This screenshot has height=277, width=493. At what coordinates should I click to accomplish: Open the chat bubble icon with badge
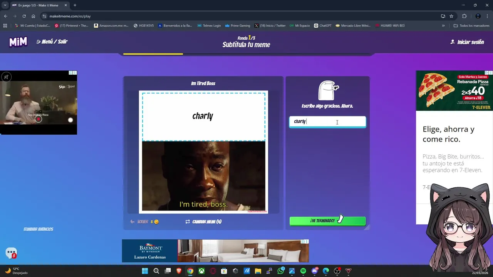pos(11,253)
